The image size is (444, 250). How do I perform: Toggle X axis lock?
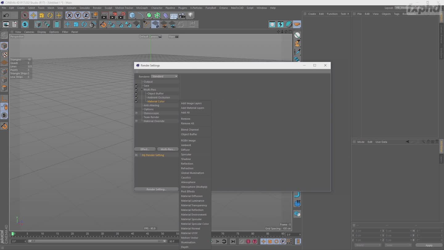click(x=69, y=15)
